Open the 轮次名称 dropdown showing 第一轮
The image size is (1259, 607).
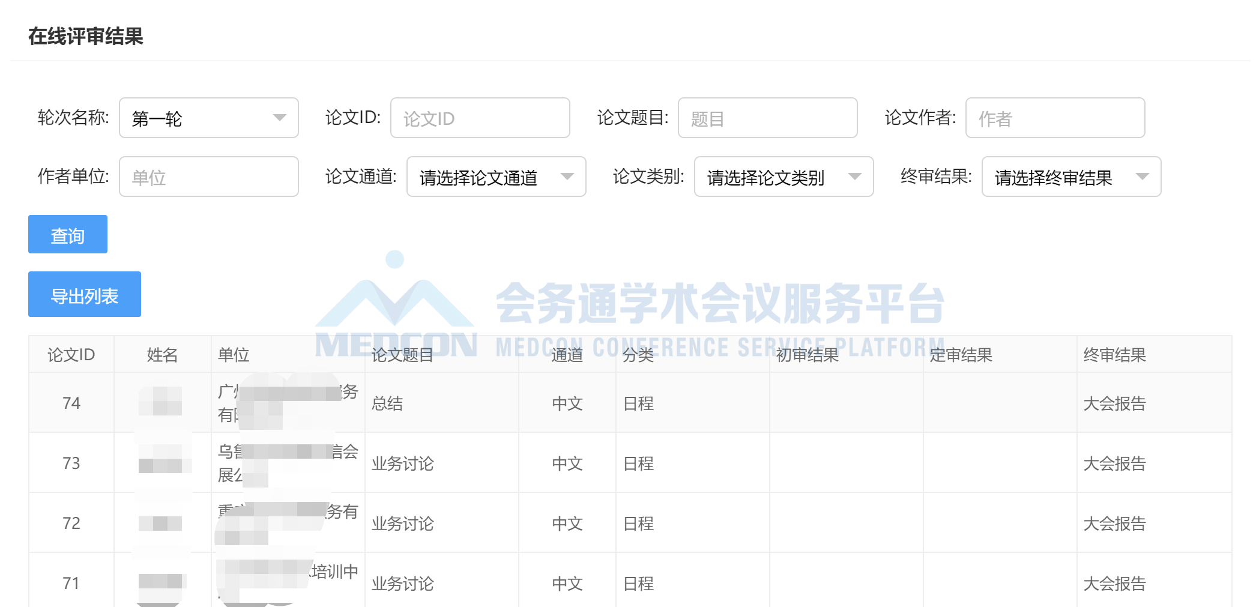(x=208, y=118)
